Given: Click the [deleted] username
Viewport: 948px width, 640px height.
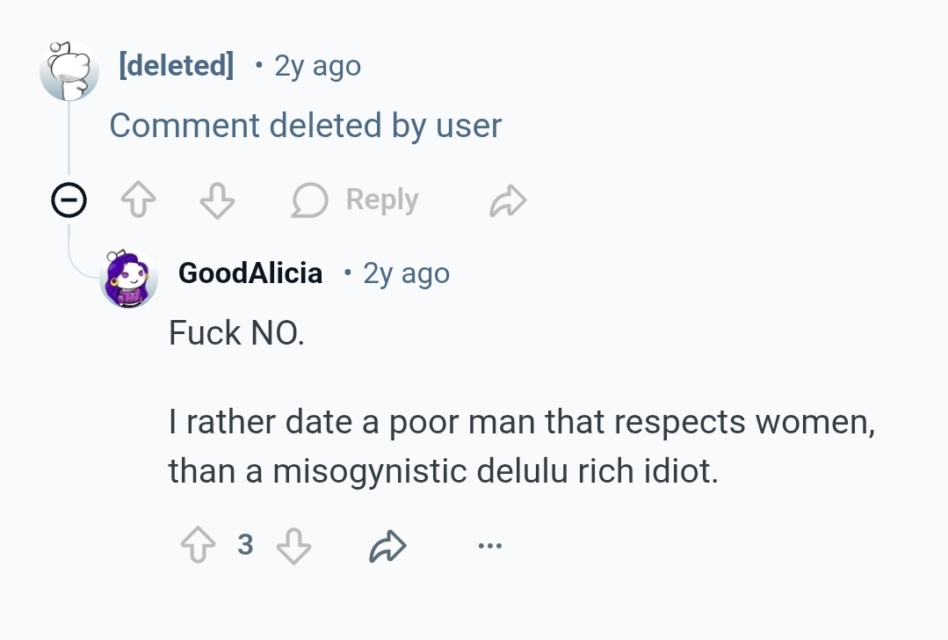Looking at the screenshot, I should click(x=176, y=66).
